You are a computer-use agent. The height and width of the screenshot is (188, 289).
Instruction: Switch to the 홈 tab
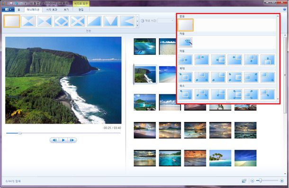pyautogui.click(x=19, y=9)
